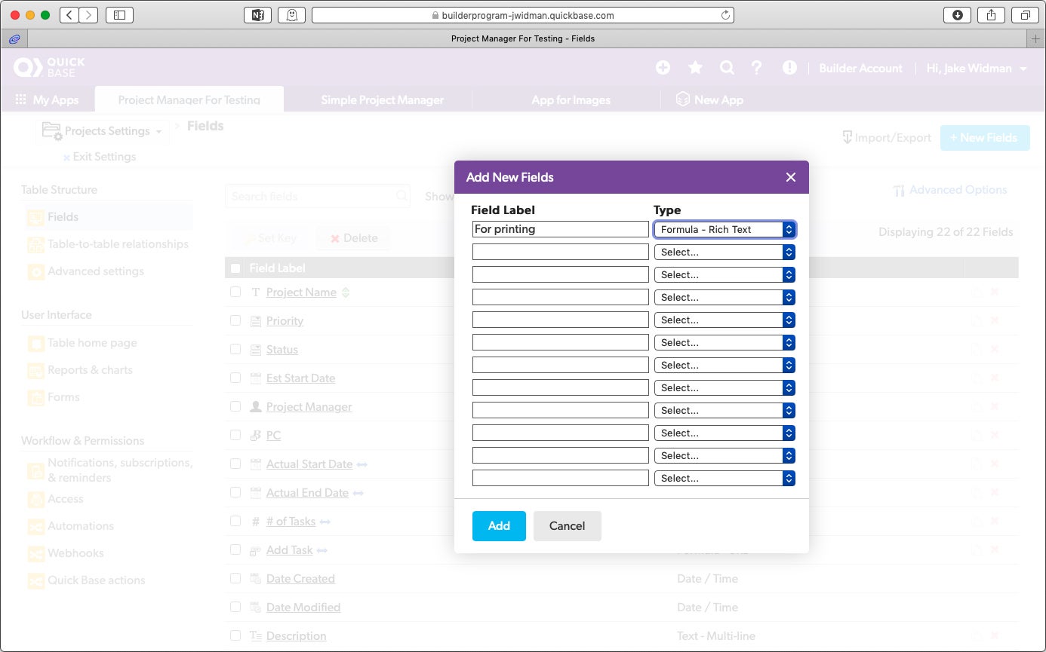Click Safari back button

click(69, 14)
